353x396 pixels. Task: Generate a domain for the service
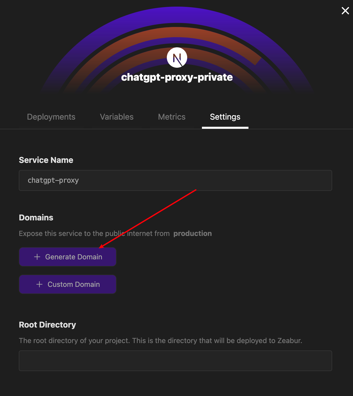(68, 257)
